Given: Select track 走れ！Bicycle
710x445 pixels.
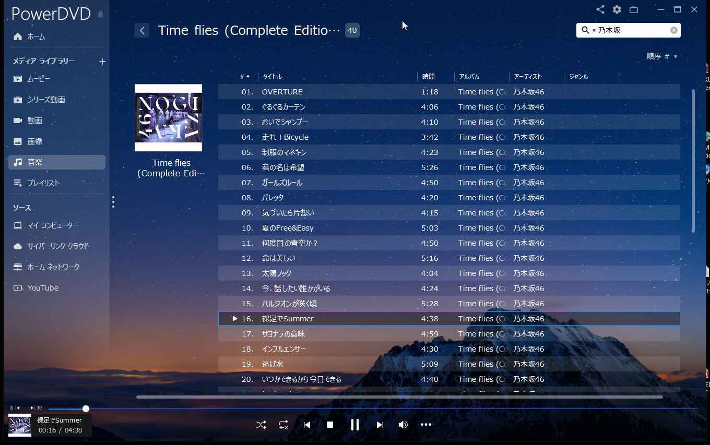Looking at the screenshot, I should [449, 137].
